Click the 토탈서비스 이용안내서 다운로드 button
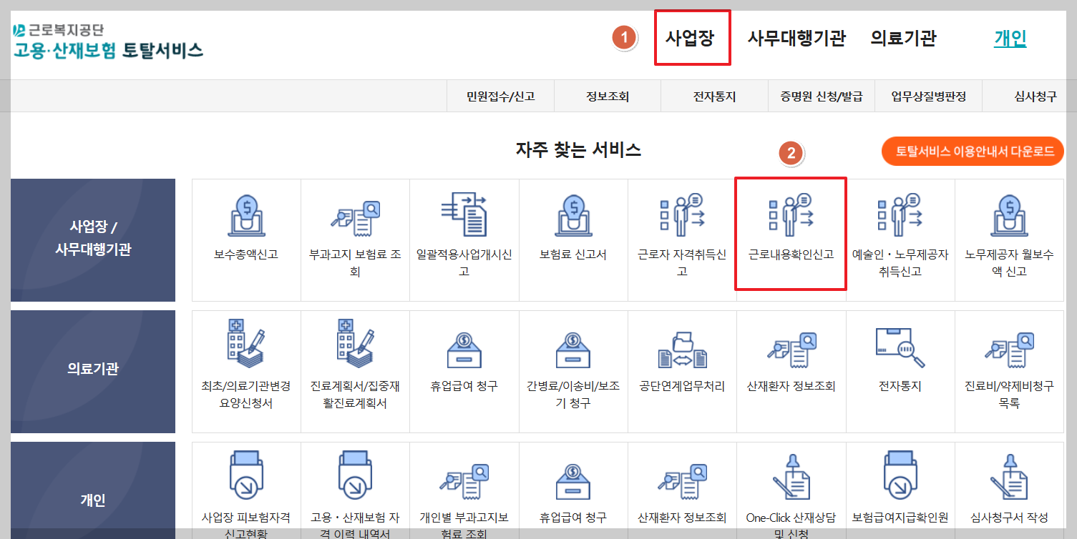 [972, 151]
